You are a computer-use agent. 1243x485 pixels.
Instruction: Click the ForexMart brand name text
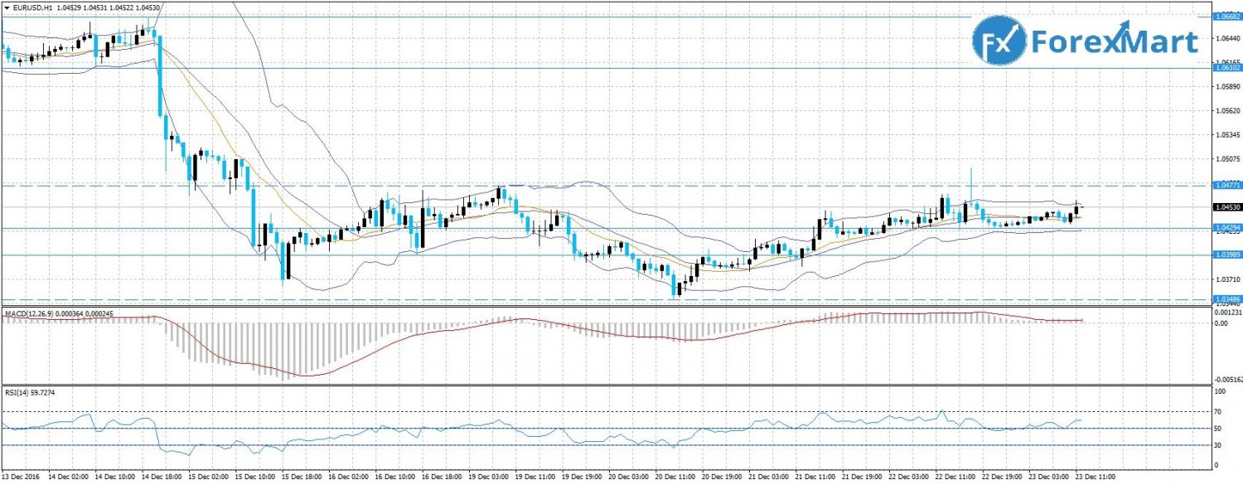pos(1115,43)
